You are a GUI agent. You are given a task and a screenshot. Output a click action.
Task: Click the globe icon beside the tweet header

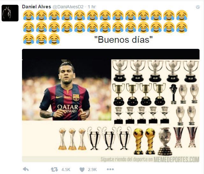[198, 7]
